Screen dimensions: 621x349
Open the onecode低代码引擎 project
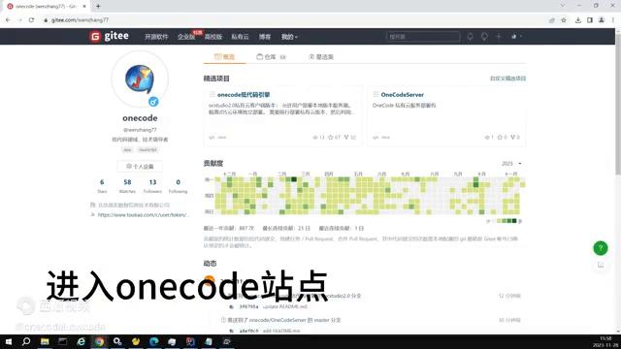pyautogui.click(x=244, y=95)
